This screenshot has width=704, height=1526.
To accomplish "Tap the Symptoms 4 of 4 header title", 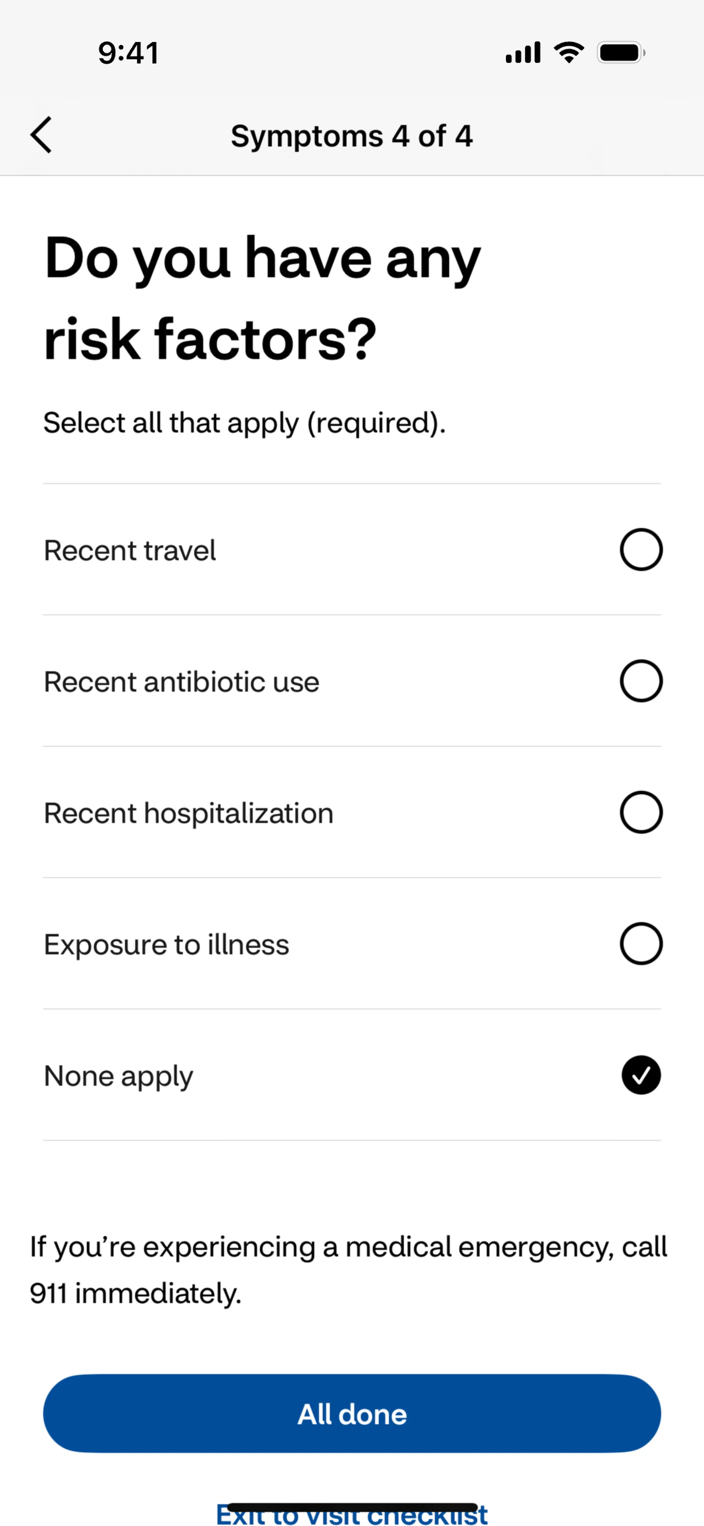I will (x=351, y=136).
